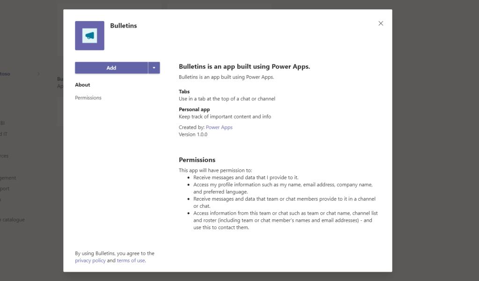Click the Bulletins app title

pyautogui.click(x=124, y=26)
